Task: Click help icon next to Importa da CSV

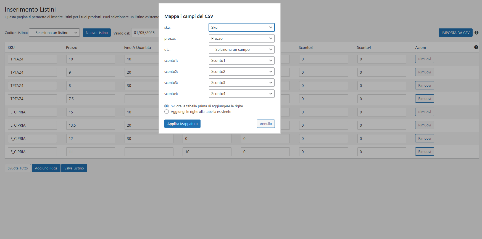Action: tap(476, 33)
